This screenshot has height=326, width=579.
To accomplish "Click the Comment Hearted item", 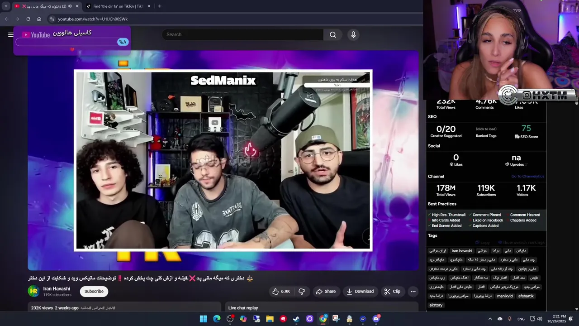I will point(523,215).
